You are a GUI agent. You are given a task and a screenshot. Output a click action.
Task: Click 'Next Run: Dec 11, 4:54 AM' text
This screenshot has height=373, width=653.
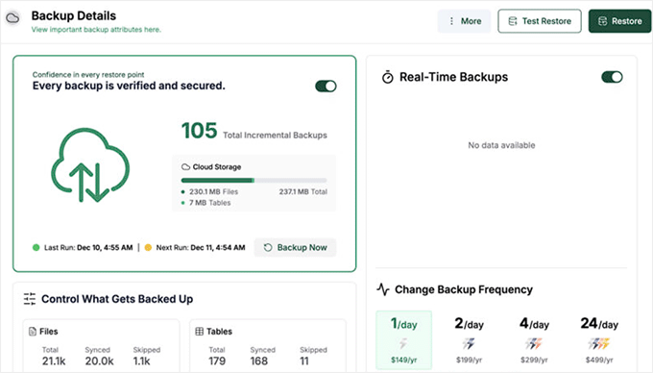point(201,248)
